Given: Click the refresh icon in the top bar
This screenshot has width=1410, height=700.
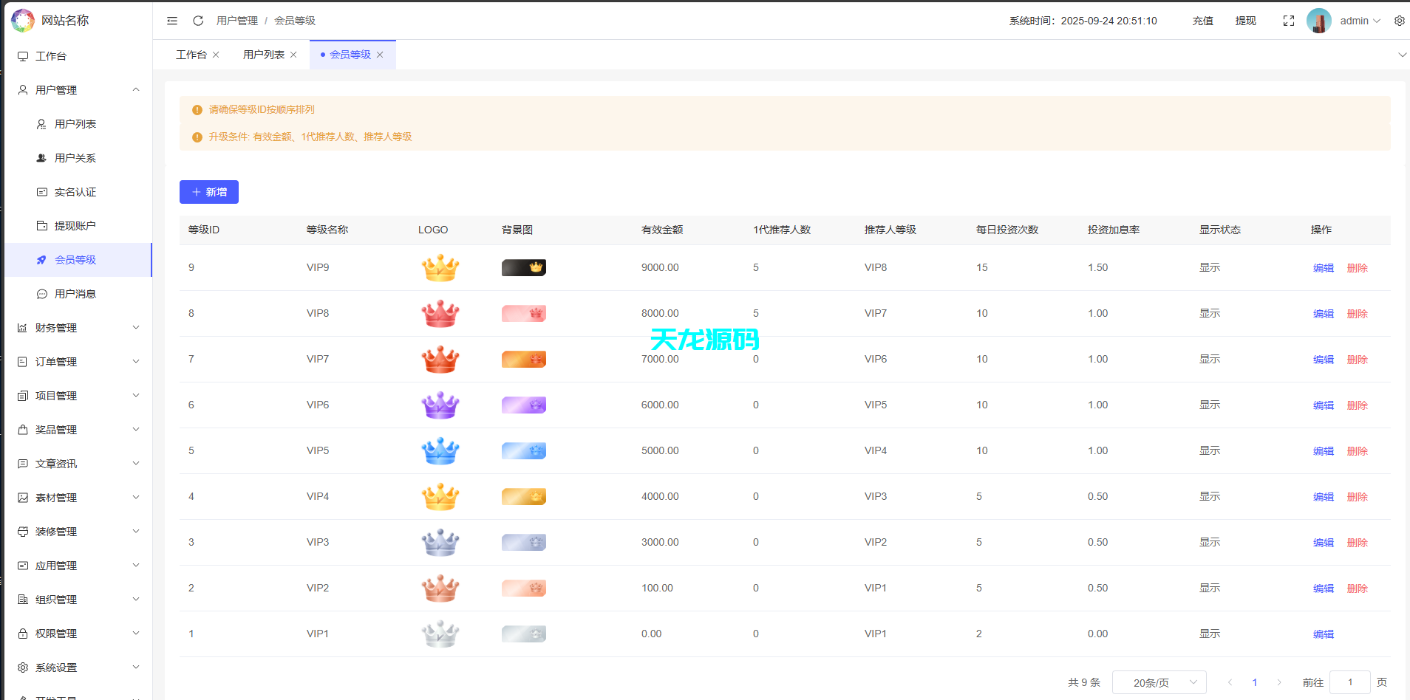Looking at the screenshot, I should 197,21.
